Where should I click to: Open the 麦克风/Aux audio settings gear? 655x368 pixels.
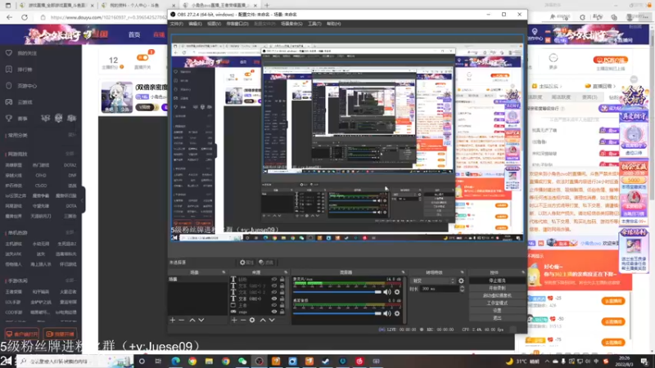(397, 292)
